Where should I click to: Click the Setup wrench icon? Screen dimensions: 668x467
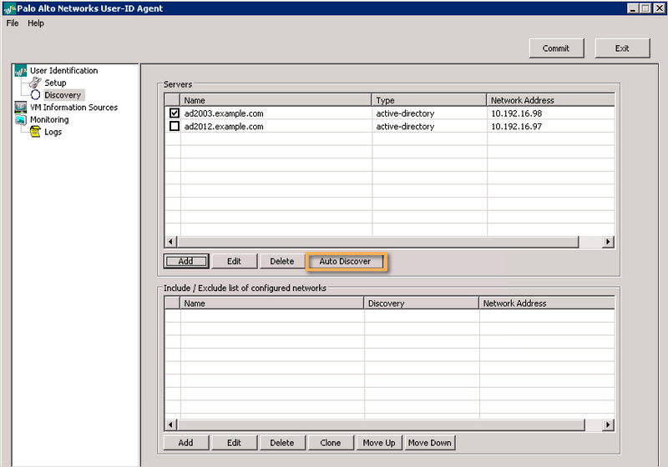(x=35, y=83)
